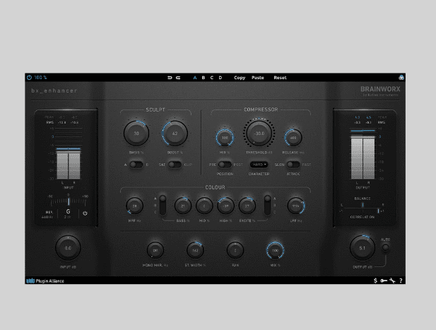
Task: Click the CORRELATION meter bar
Action: pyautogui.click(x=363, y=211)
